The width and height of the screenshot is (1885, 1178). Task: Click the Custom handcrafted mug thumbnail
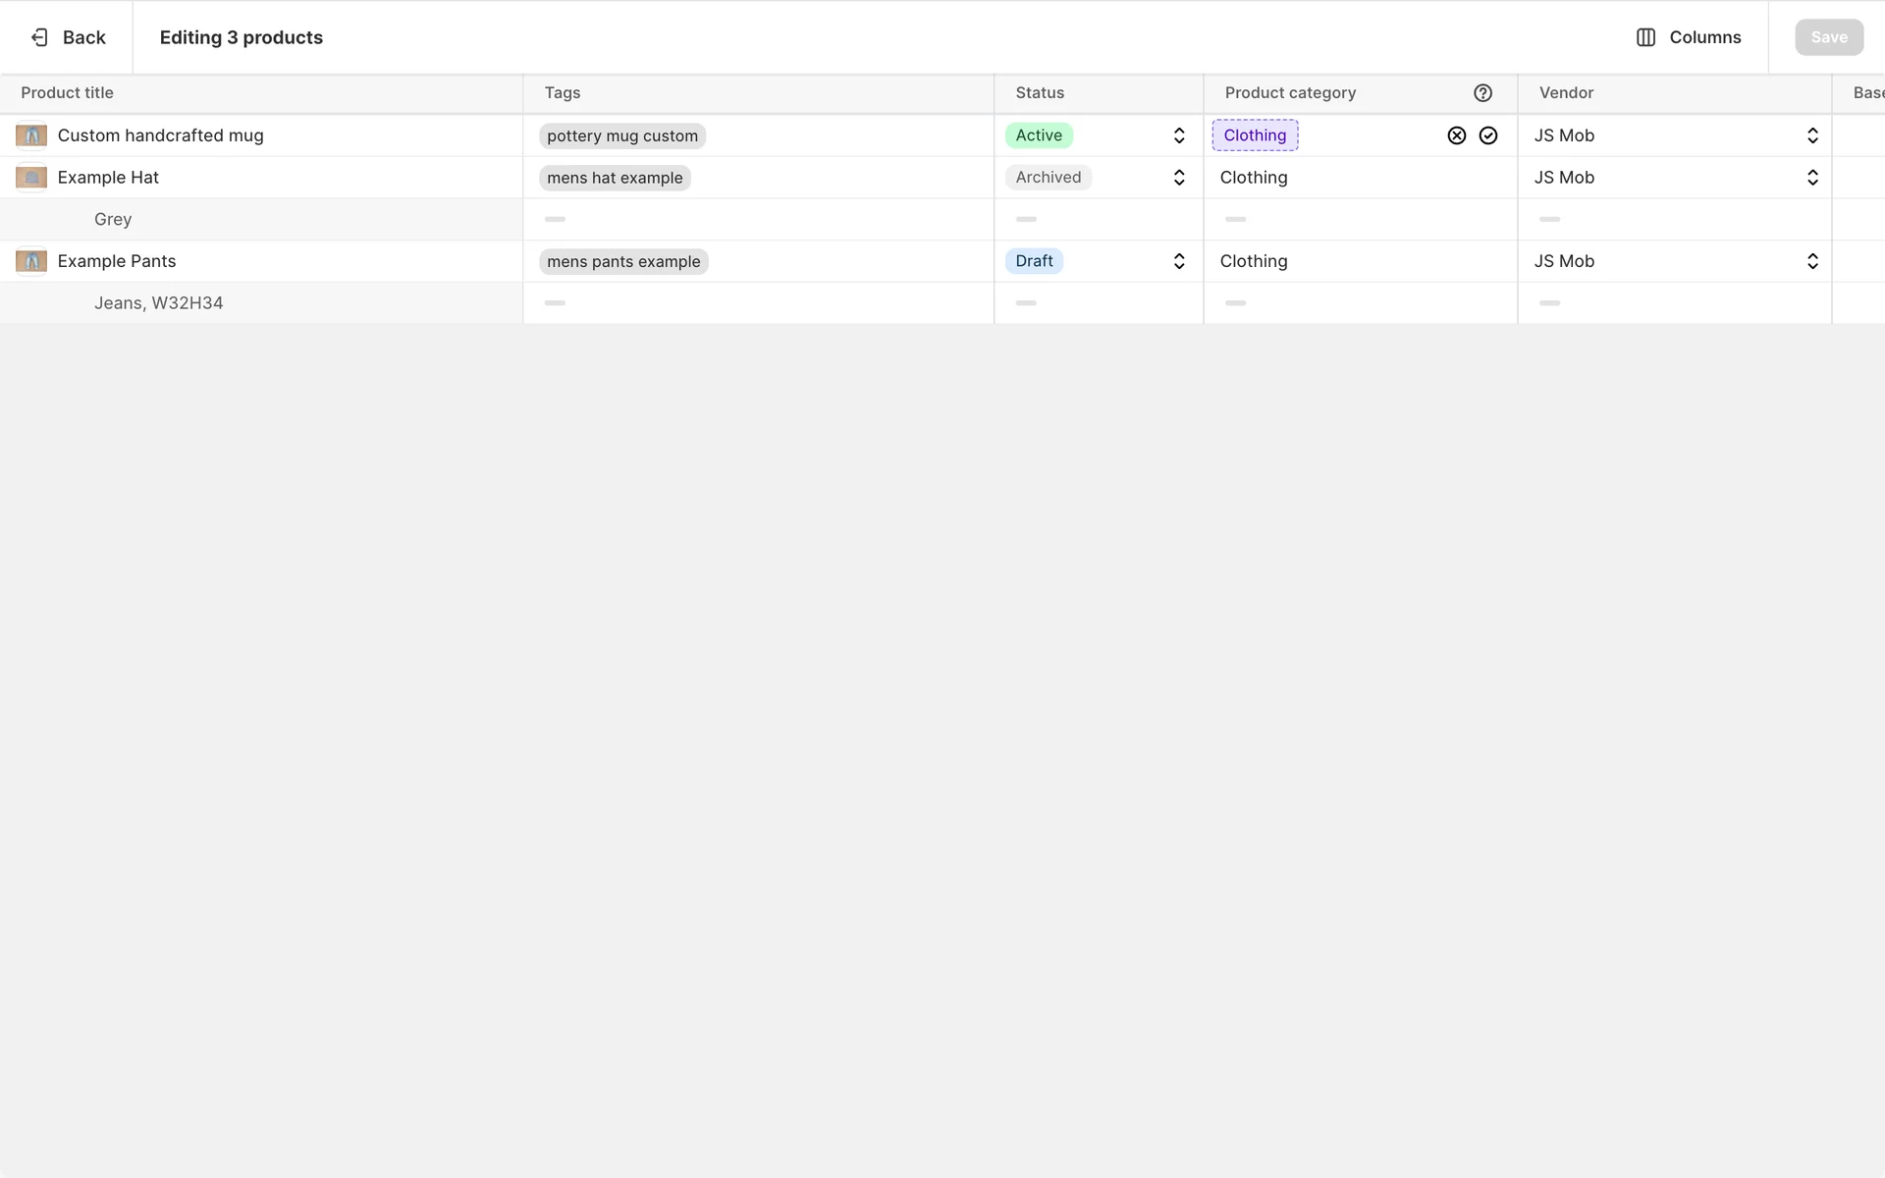pyautogui.click(x=31, y=135)
